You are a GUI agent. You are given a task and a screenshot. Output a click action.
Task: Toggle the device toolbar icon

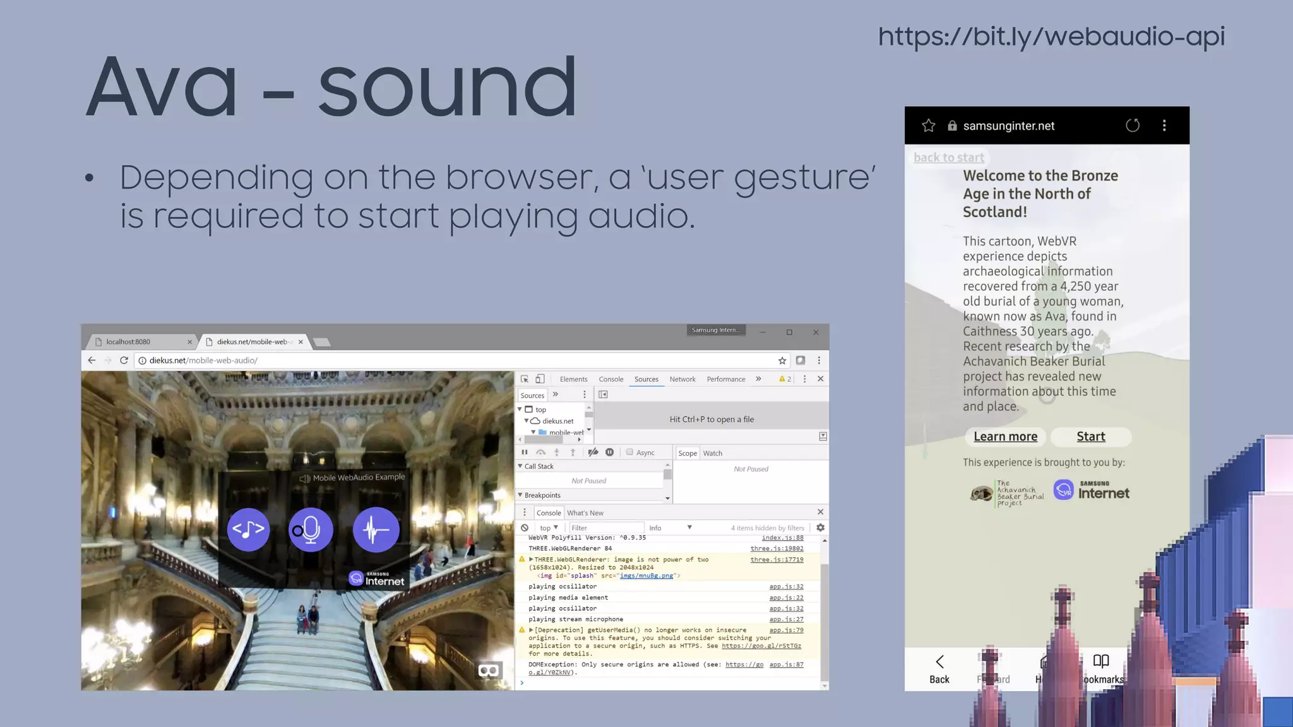pos(540,379)
